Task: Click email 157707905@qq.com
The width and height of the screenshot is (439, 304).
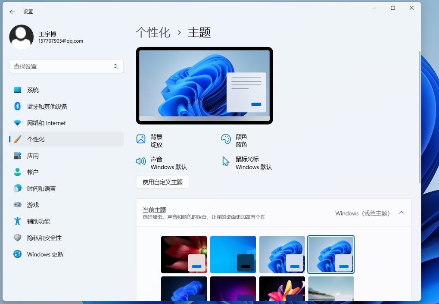Action: pyautogui.click(x=61, y=41)
